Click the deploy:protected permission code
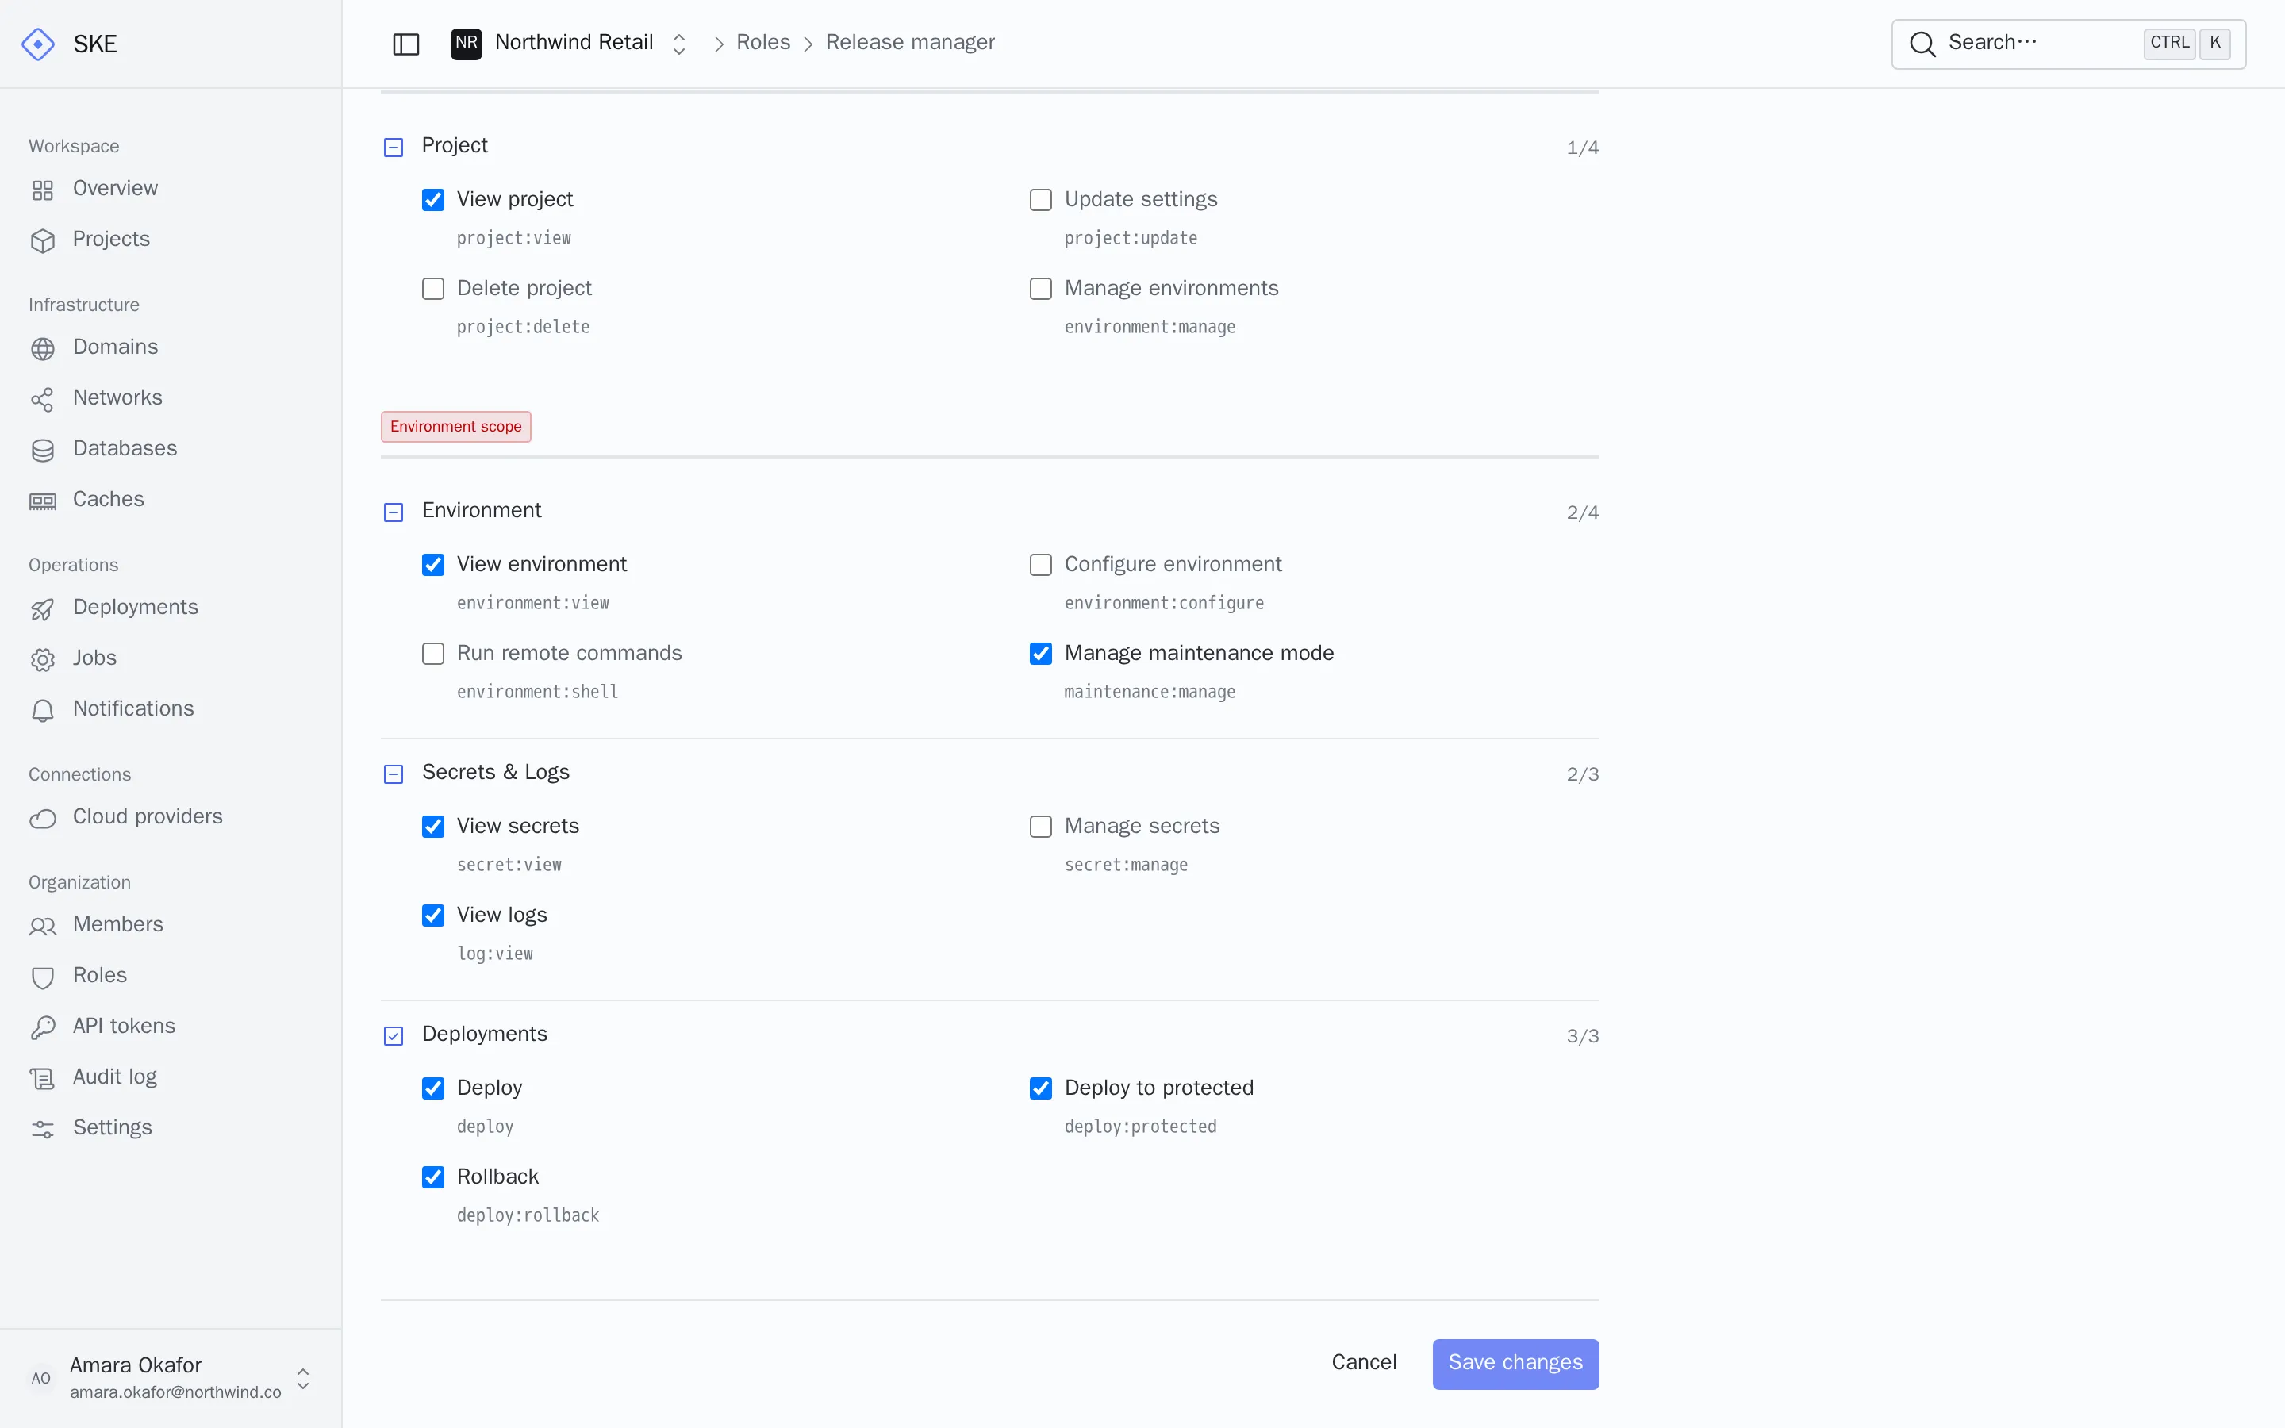The height and width of the screenshot is (1428, 2285). point(1141,1126)
